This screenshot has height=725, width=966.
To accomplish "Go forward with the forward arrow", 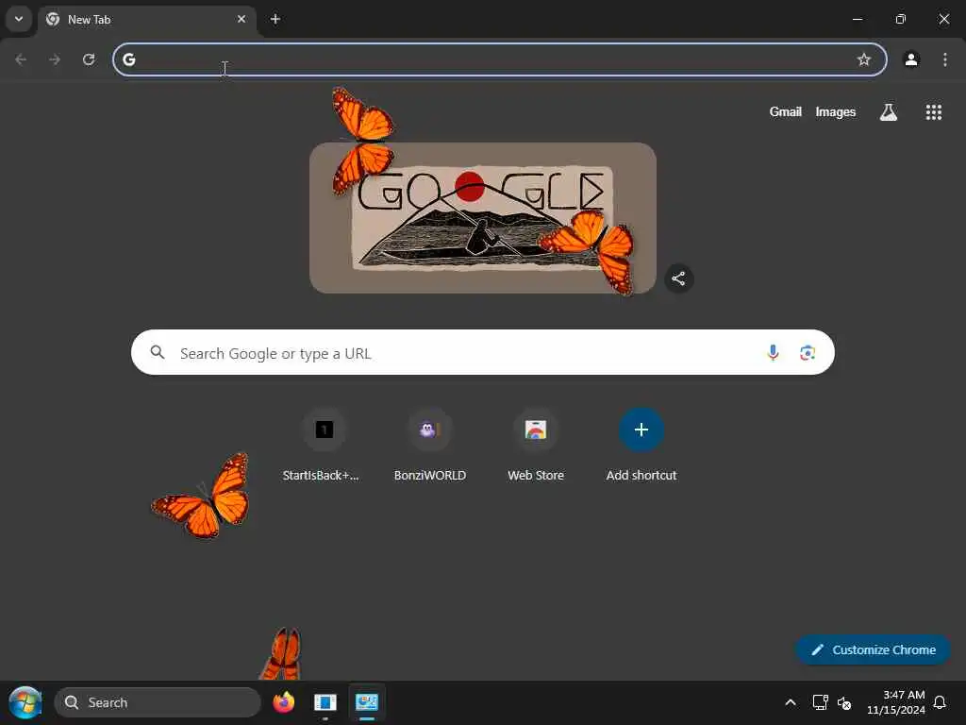I will tap(55, 59).
